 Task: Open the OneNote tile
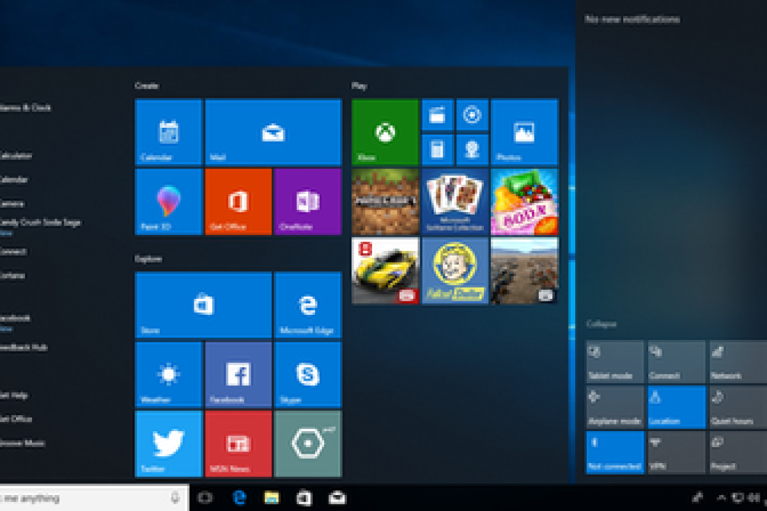307,202
